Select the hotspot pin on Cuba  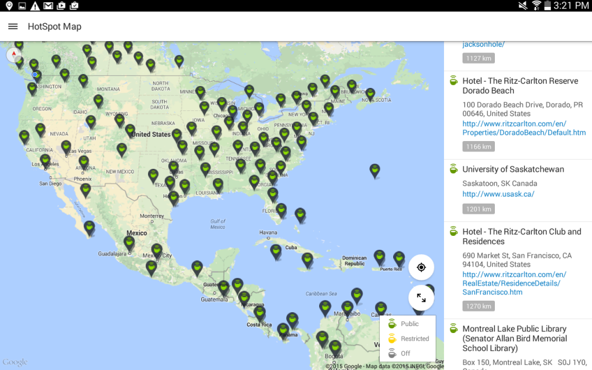click(276, 251)
